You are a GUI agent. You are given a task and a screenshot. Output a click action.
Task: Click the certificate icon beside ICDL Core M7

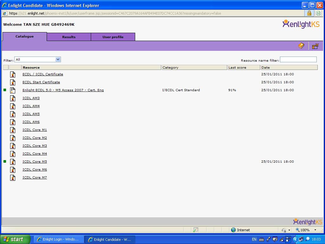pos(13,178)
